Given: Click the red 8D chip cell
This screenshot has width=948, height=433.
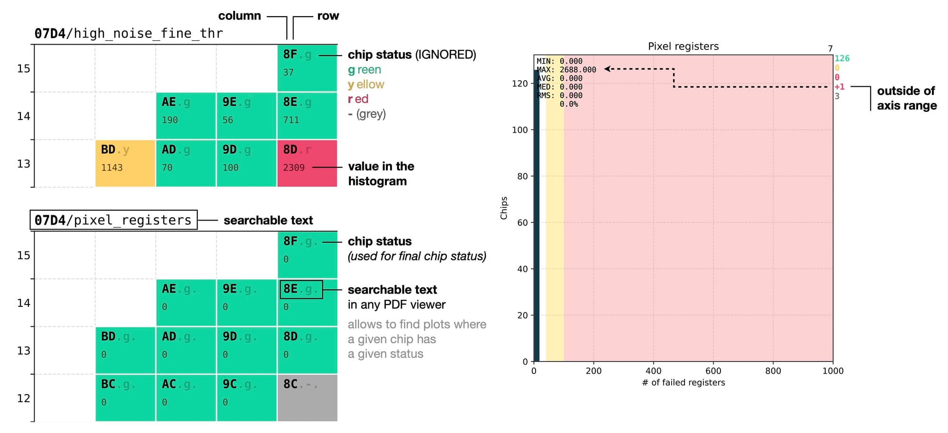Looking at the screenshot, I should [x=307, y=163].
